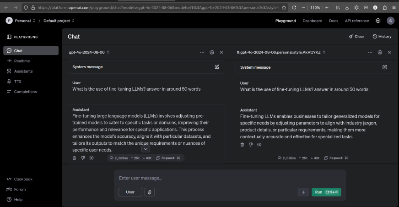Thumbs down the right assistant response
This screenshot has width=399, height=207.
click(251, 144)
